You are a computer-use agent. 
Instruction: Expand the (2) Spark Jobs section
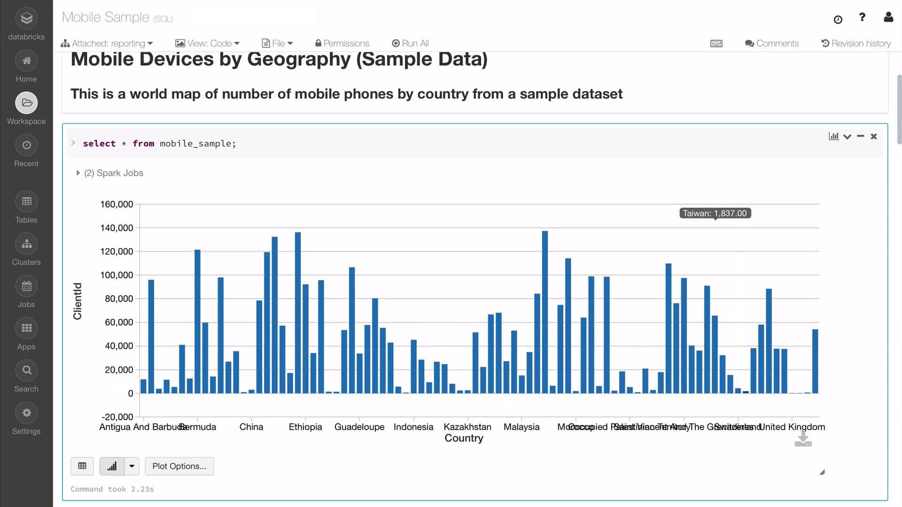click(x=110, y=173)
